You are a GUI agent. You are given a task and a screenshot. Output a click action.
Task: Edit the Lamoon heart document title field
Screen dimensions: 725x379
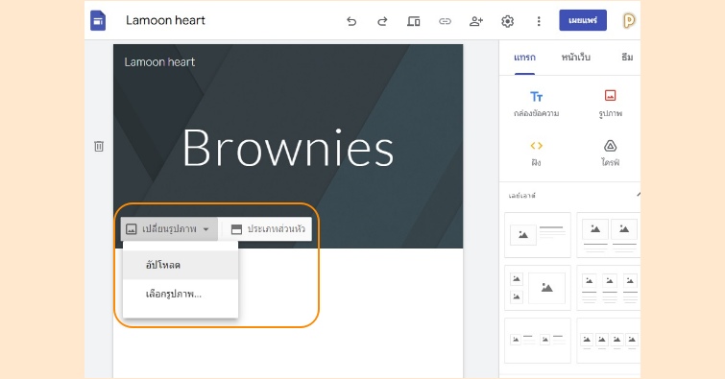tap(165, 20)
